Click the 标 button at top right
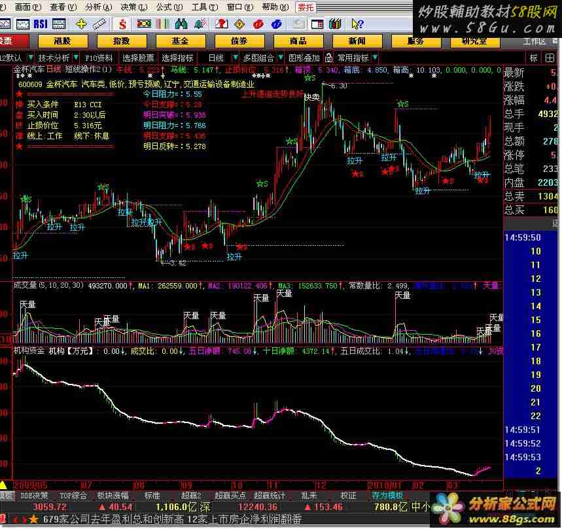 (534, 58)
